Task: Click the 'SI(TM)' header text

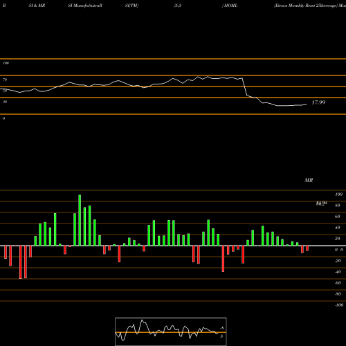Action: pyautogui.click(x=131, y=6)
